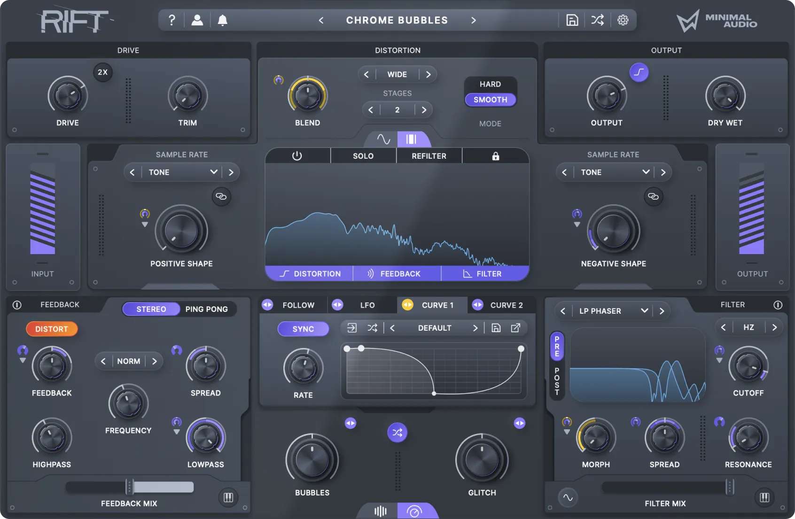Switch to the LFO modulation tab
This screenshot has height=519, width=795.
pos(367,305)
